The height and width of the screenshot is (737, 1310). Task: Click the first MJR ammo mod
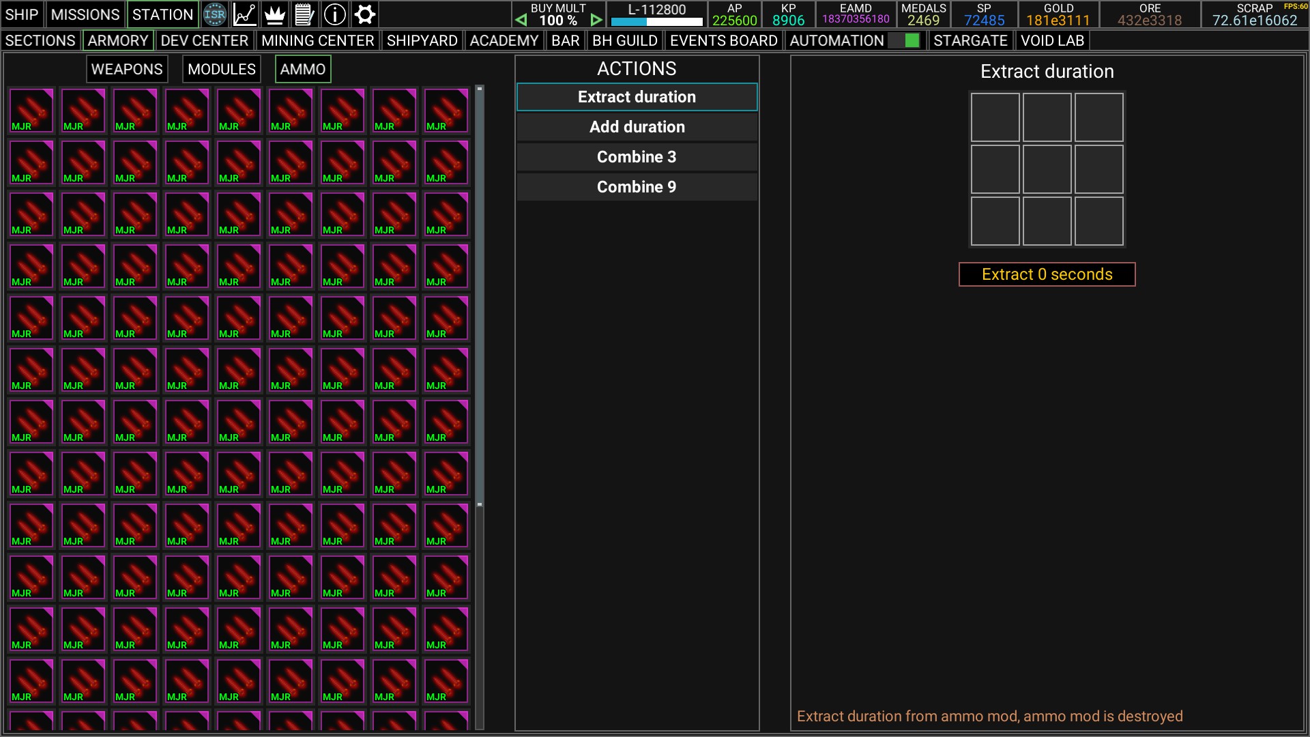[31, 111]
